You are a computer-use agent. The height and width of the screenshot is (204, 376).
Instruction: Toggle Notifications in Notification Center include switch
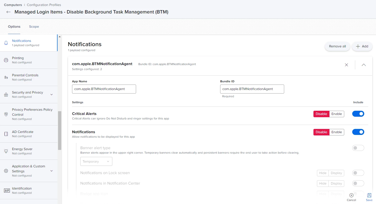pos(358,183)
